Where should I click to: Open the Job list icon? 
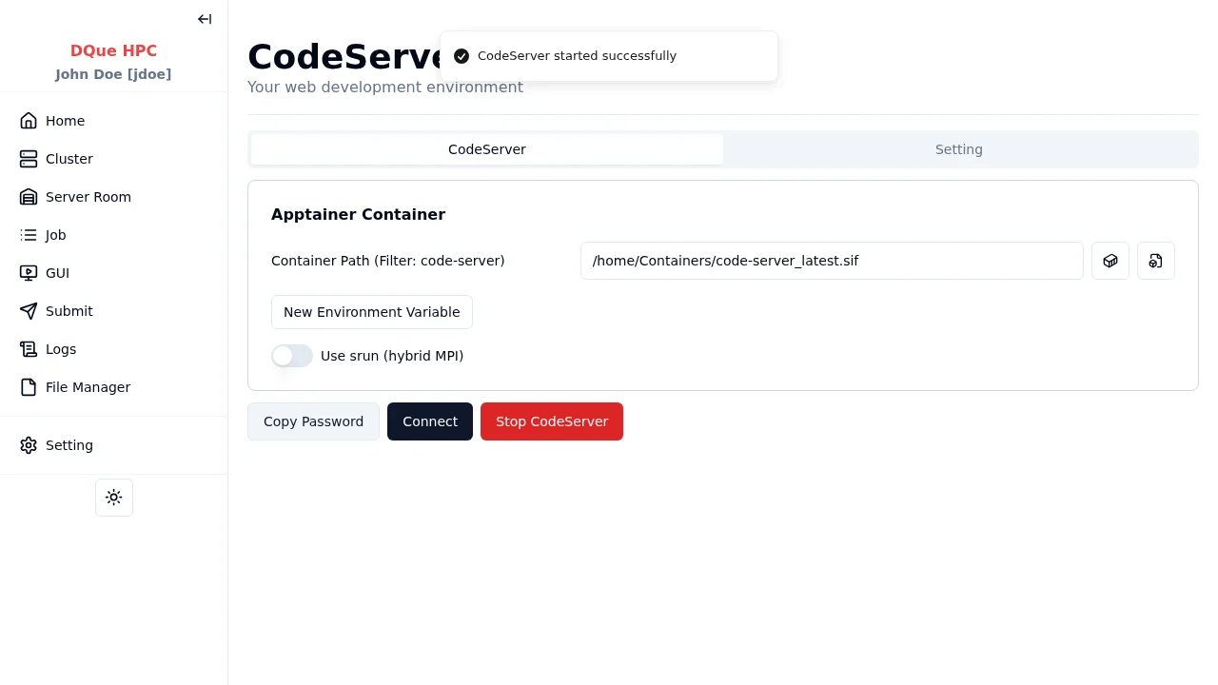point(29,235)
